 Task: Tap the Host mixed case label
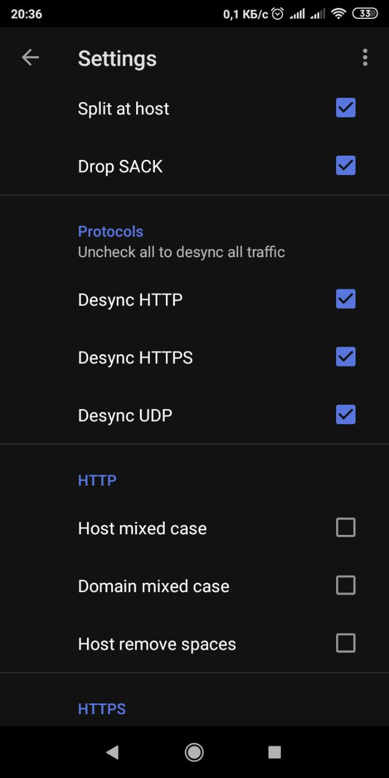coord(142,528)
